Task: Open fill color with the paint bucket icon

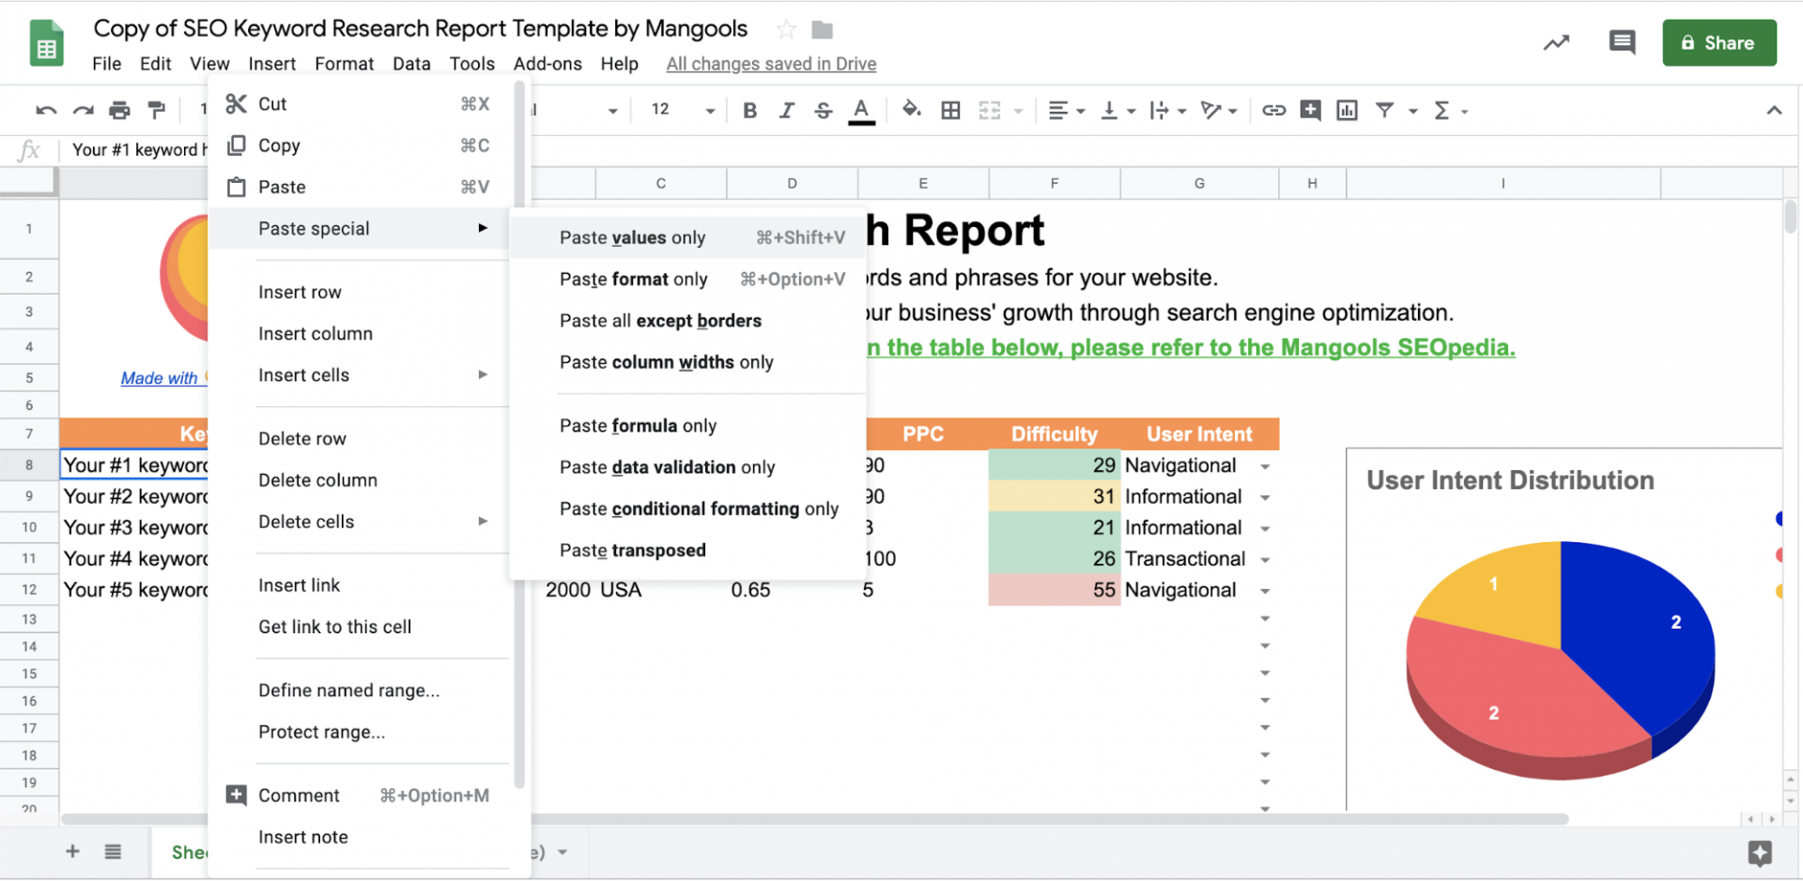Action: (911, 110)
